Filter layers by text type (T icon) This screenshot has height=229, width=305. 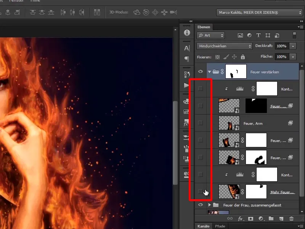point(258,35)
